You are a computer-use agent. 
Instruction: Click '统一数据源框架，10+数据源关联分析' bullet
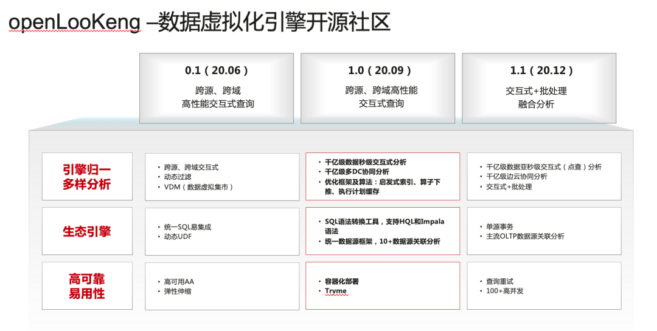tap(383, 241)
